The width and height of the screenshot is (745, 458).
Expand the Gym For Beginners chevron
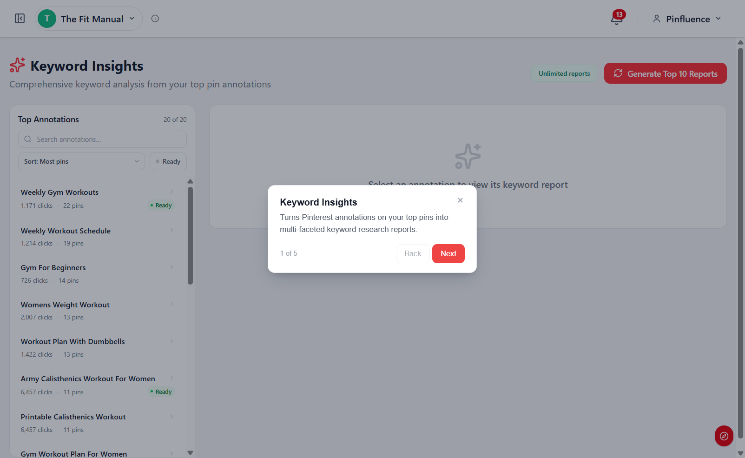pyautogui.click(x=171, y=267)
